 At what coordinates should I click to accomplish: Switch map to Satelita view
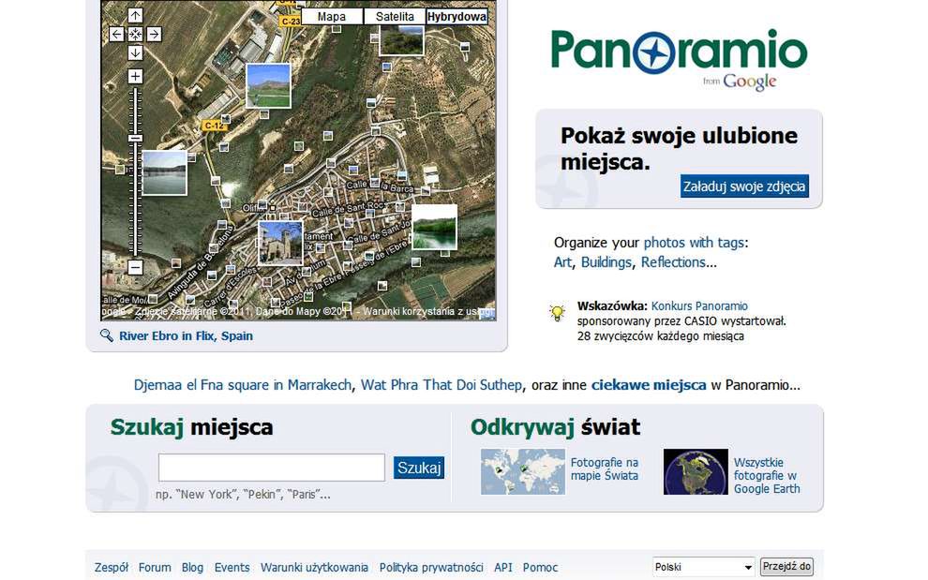coord(395,17)
